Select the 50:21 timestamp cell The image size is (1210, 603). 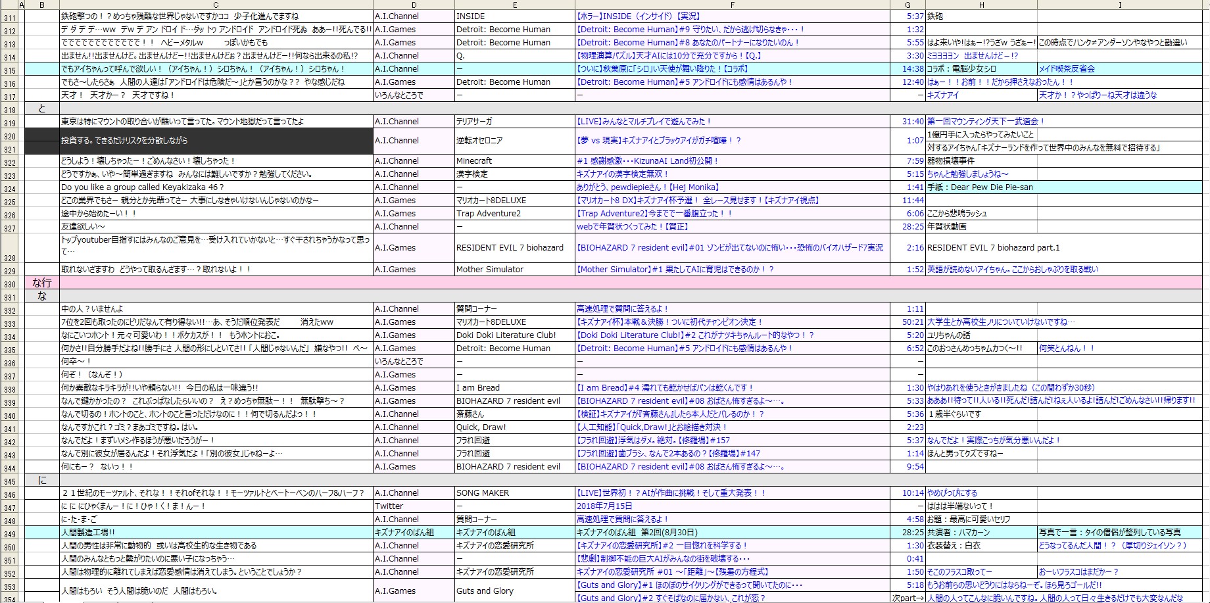click(x=907, y=322)
